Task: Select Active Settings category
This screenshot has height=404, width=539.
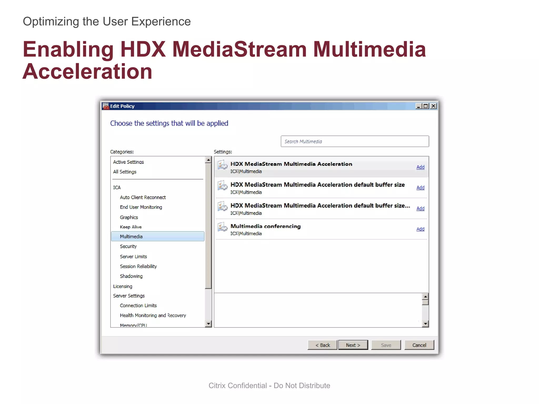Action: point(128,162)
